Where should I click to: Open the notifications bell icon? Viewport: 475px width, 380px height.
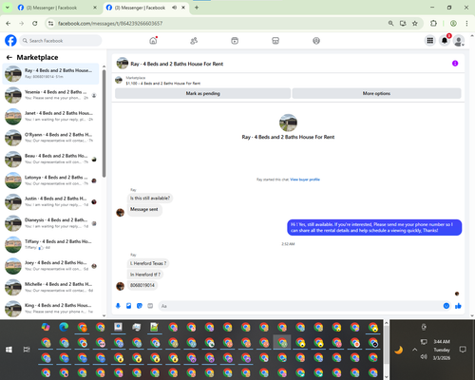[x=445, y=41]
